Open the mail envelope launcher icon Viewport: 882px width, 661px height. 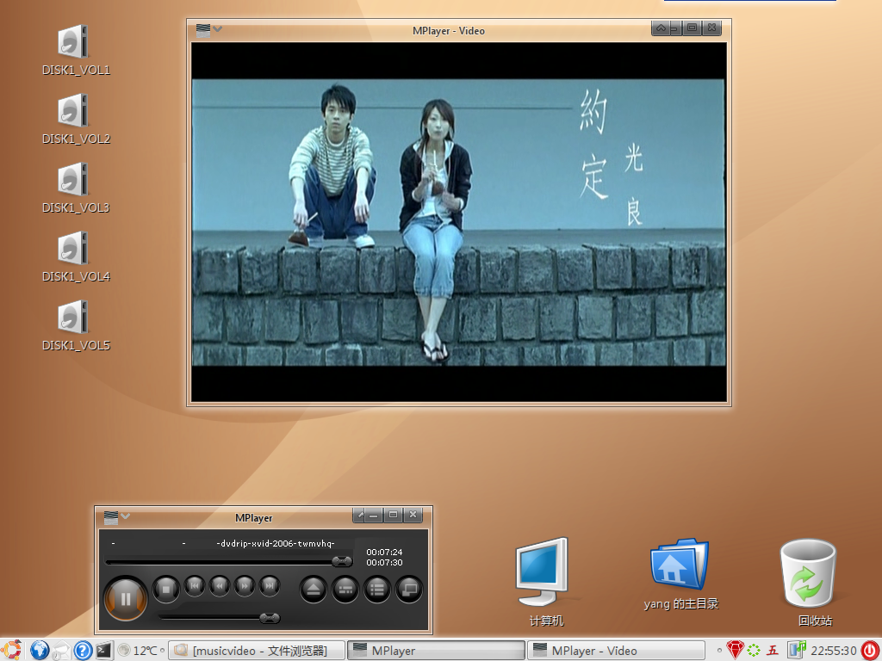tap(61, 651)
